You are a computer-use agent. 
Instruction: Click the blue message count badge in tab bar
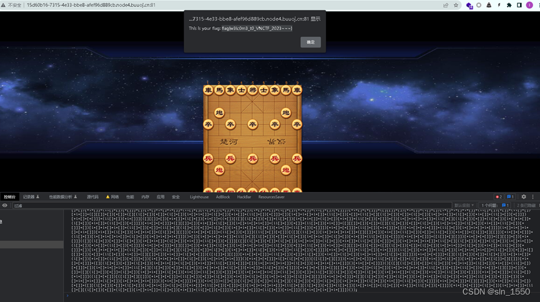tap(511, 197)
